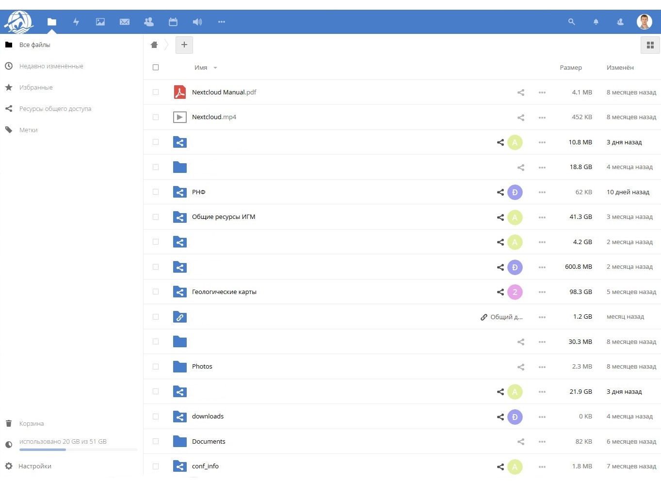Click the new file plus button
Screen dimensions: 661x495
(184, 45)
